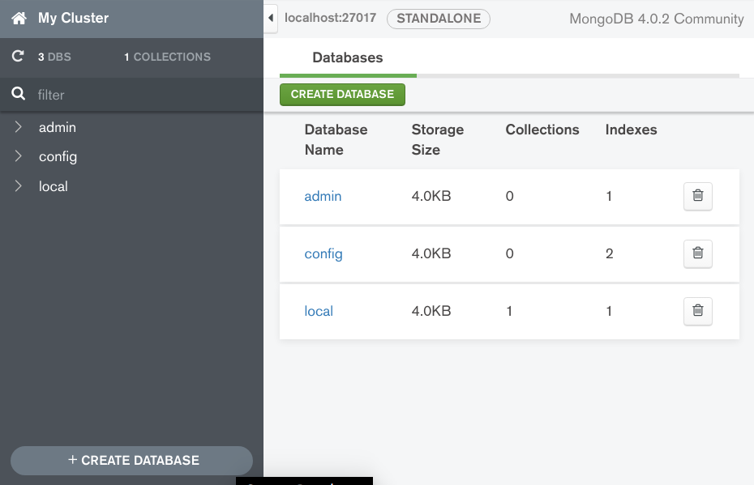Select the config item in sidebar

pyautogui.click(x=58, y=156)
